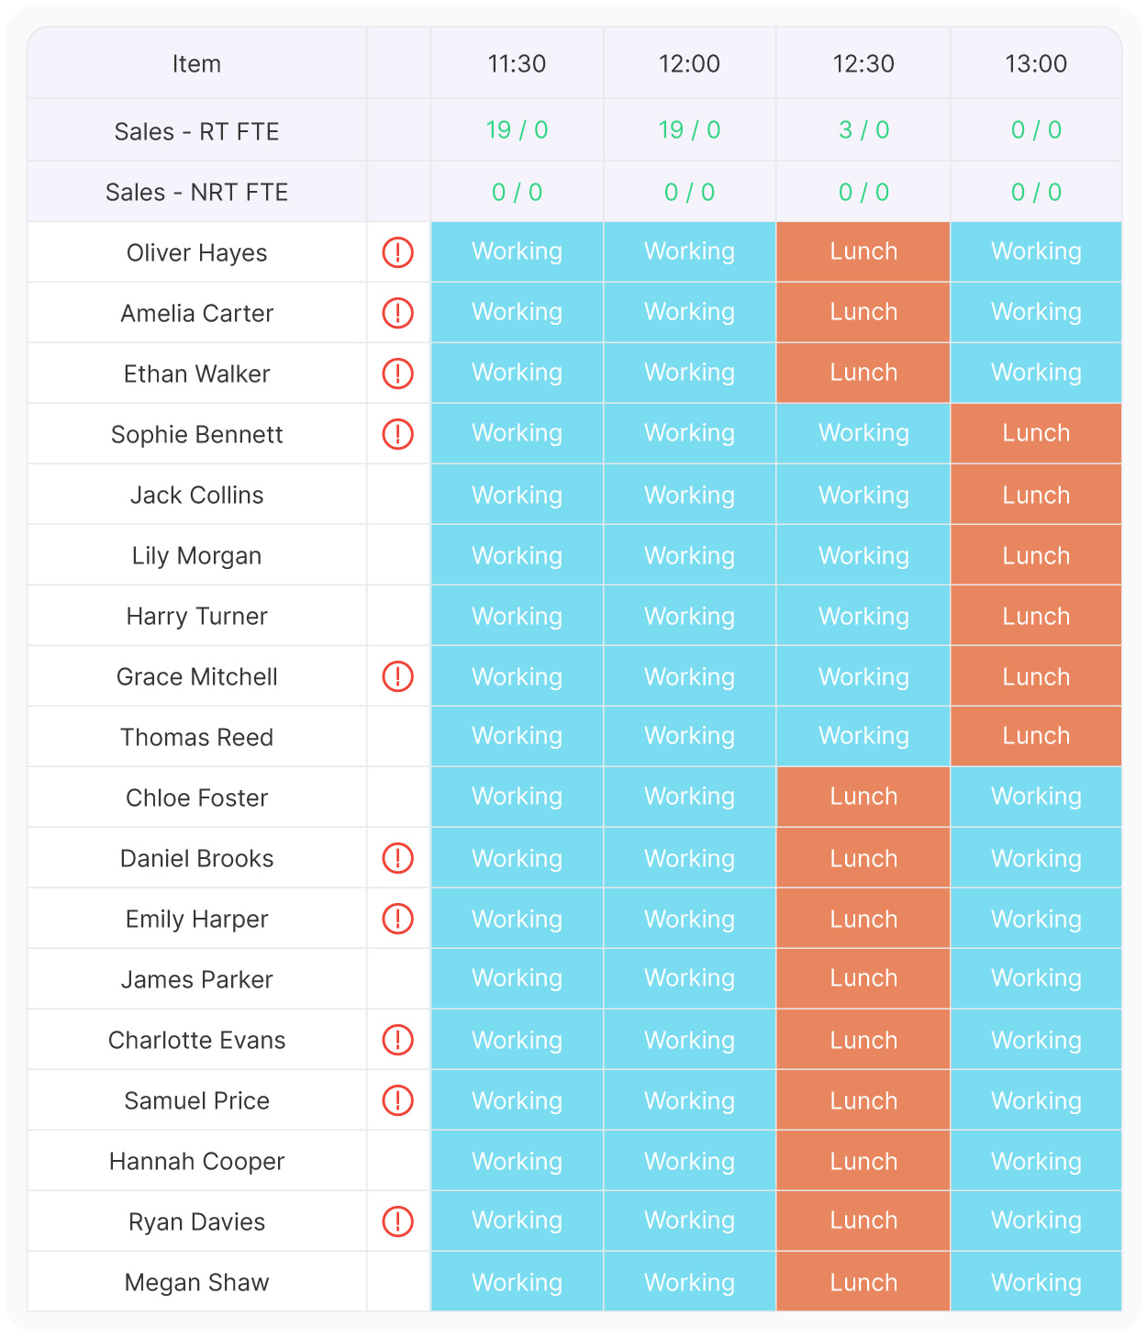
Task: Click Amelia Carter's red alert icon
Action: [x=397, y=313]
